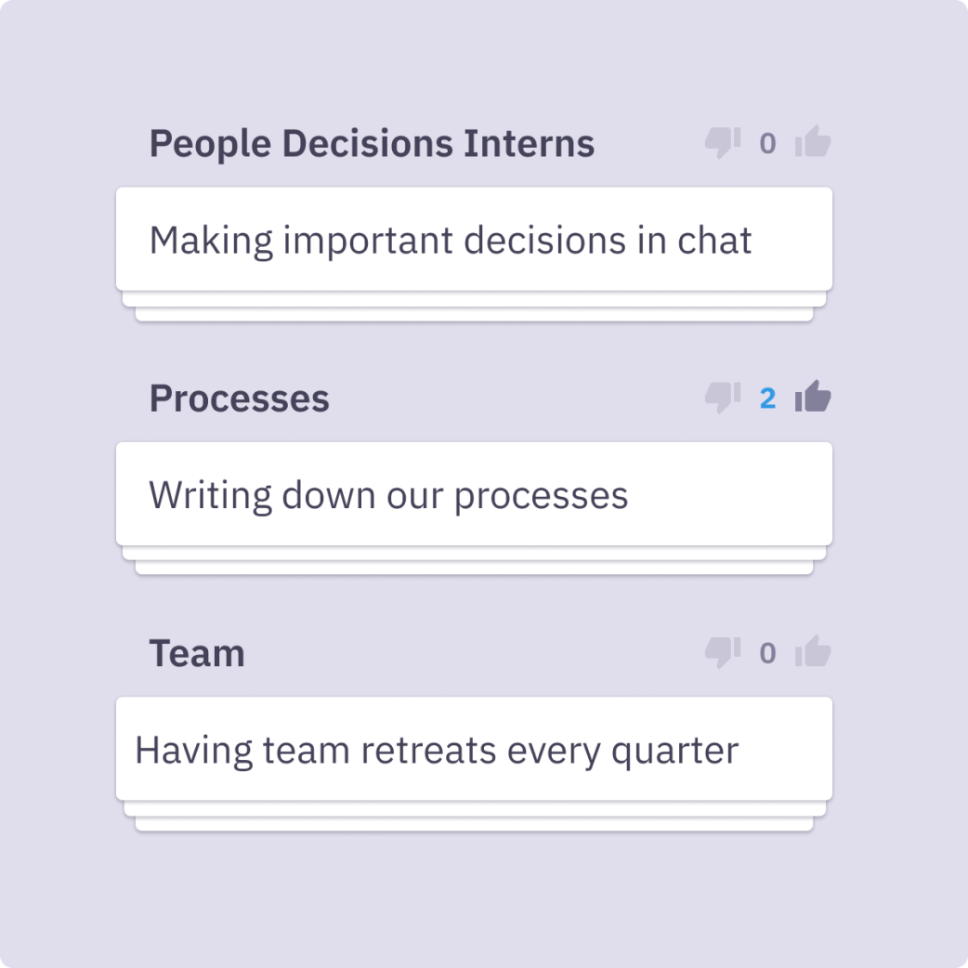The height and width of the screenshot is (968, 968).
Task: Select the Team group title
Action: click(x=197, y=653)
